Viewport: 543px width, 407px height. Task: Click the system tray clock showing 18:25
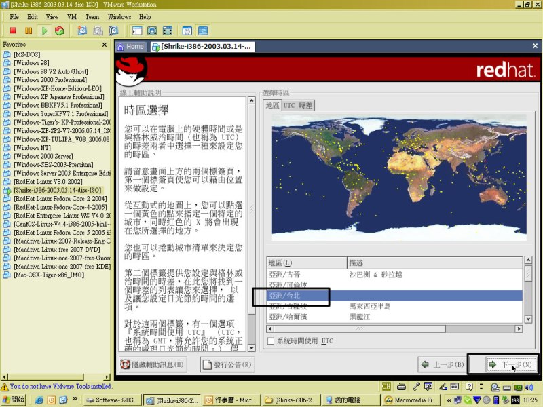tap(530, 400)
